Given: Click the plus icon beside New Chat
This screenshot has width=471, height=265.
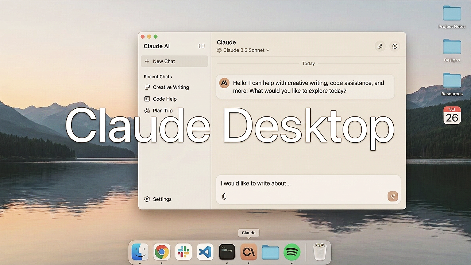Looking at the screenshot, I should [x=147, y=61].
